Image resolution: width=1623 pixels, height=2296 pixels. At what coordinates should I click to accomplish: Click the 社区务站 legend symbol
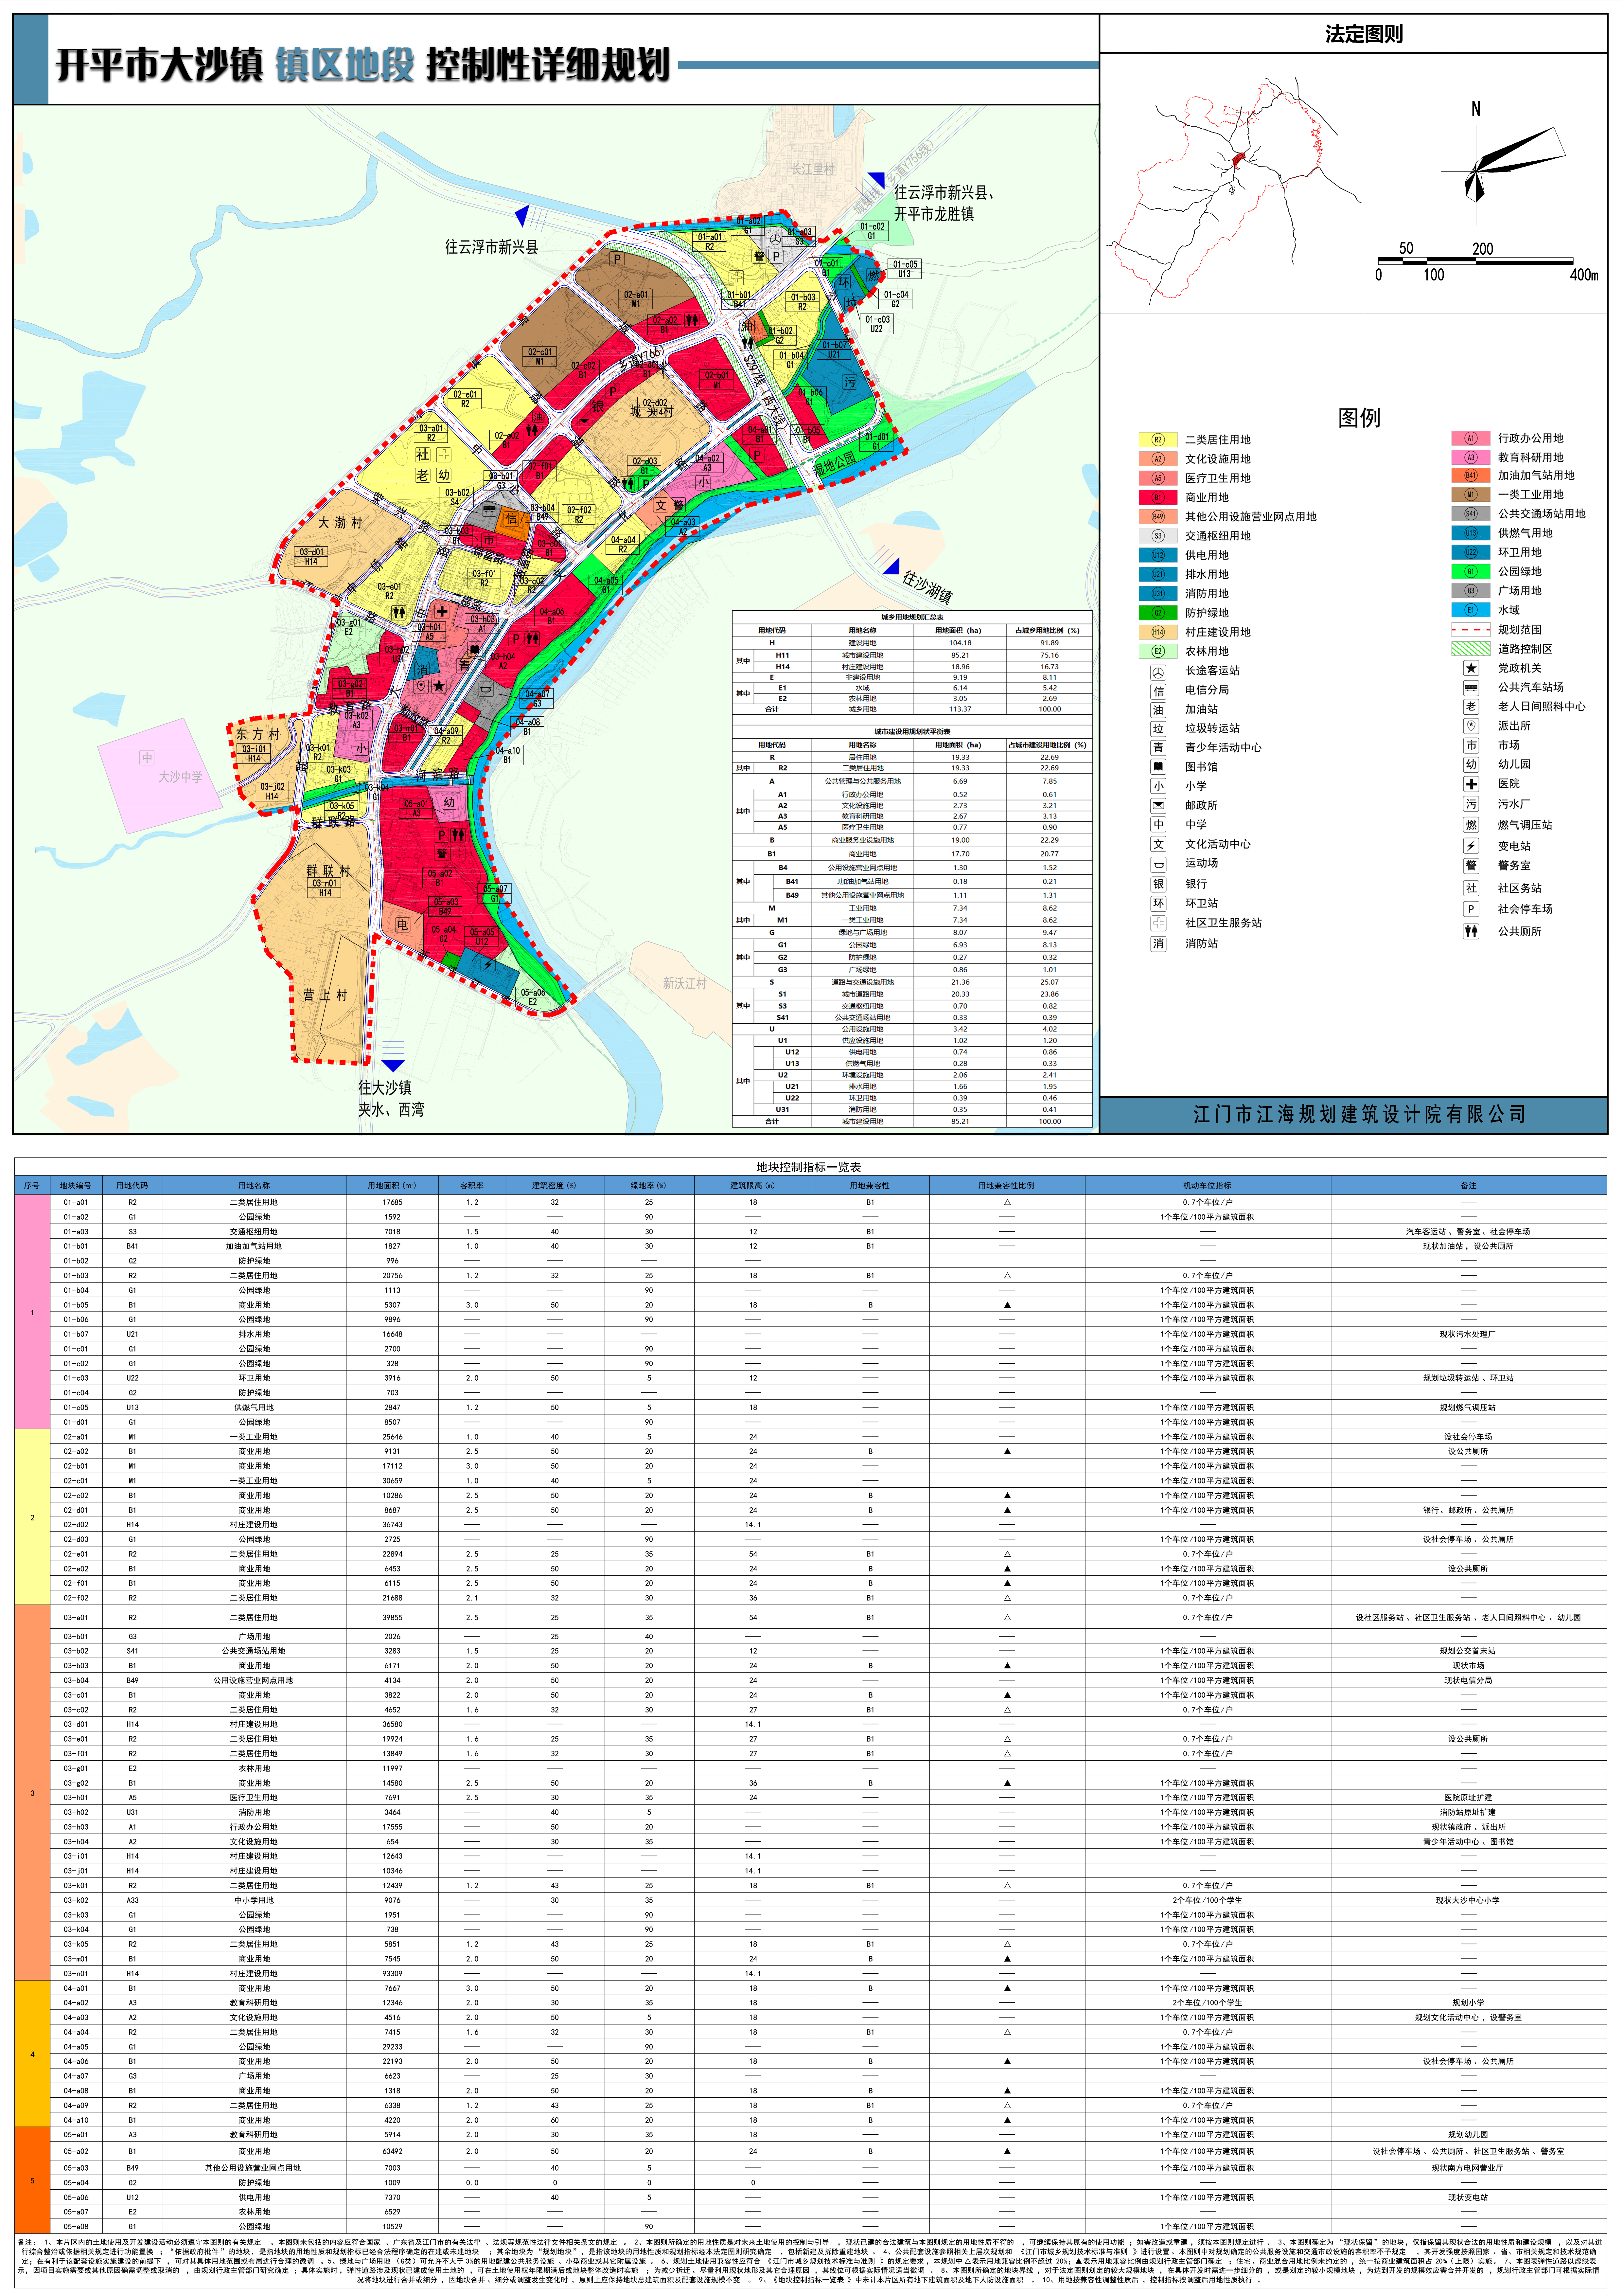tap(1471, 888)
